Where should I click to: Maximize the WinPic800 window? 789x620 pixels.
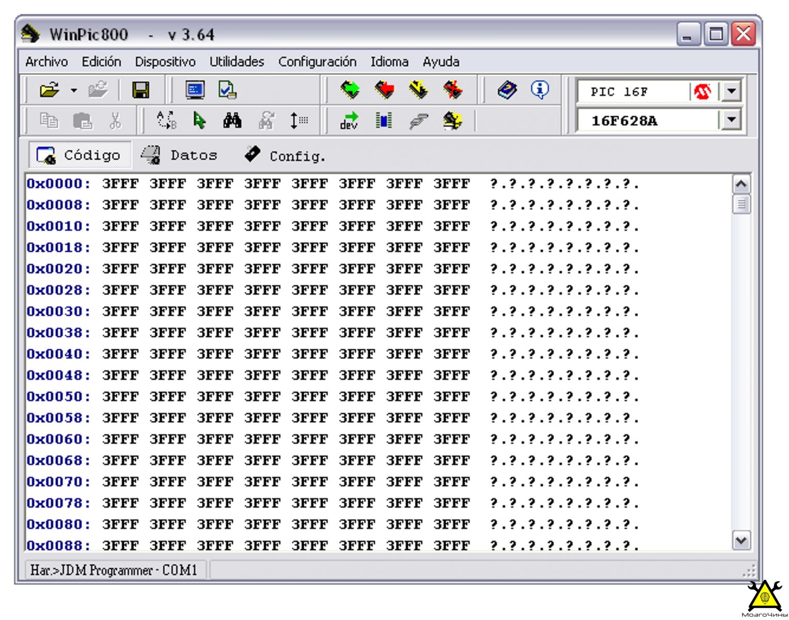[x=716, y=35]
